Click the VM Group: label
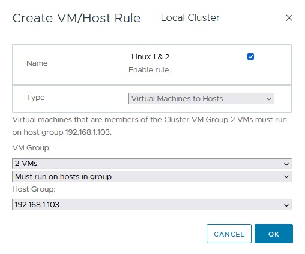The image size is (305, 254). 32,148
